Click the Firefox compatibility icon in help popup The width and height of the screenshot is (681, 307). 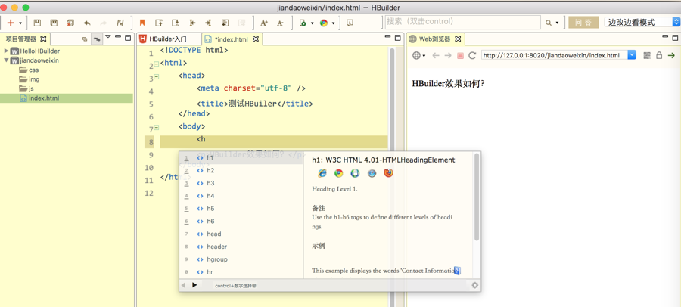[x=388, y=173]
